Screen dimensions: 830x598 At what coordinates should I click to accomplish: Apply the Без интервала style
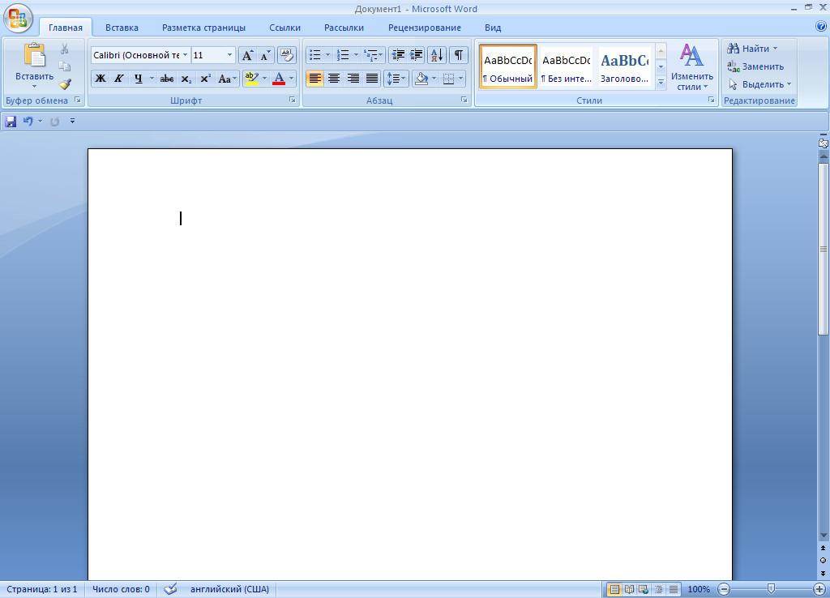click(x=566, y=66)
